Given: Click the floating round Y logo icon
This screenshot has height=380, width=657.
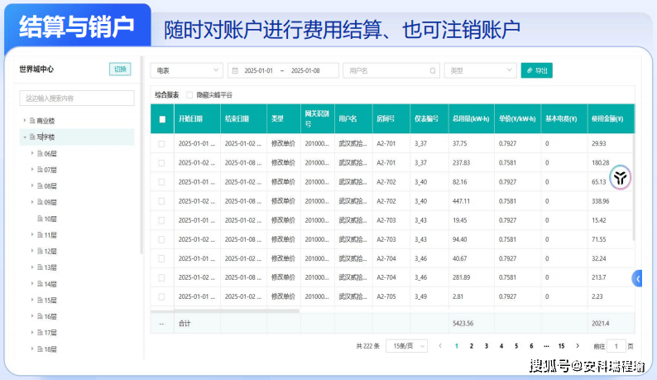Looking at the screenshot, I should coord(620,178).
